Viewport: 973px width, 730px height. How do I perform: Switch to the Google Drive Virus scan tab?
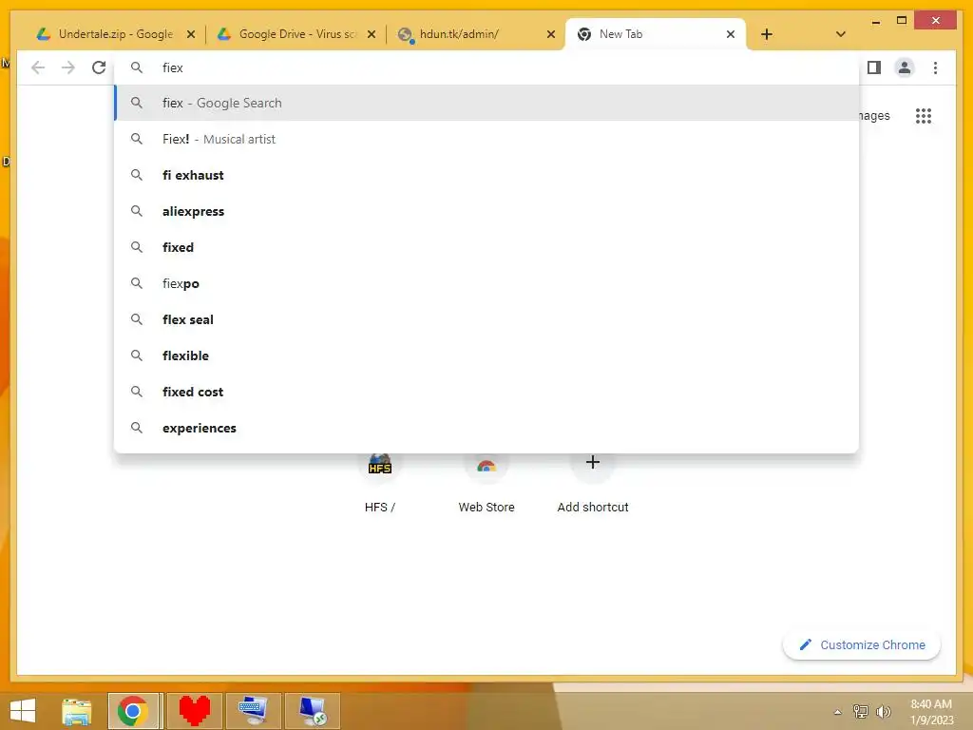click(296, 34)
